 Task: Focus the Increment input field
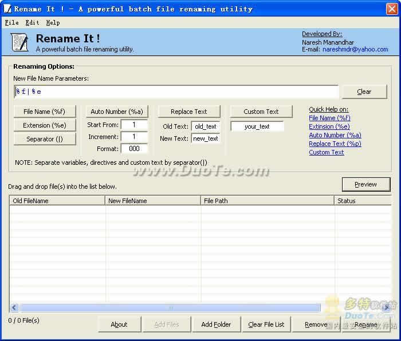[134, 137]
